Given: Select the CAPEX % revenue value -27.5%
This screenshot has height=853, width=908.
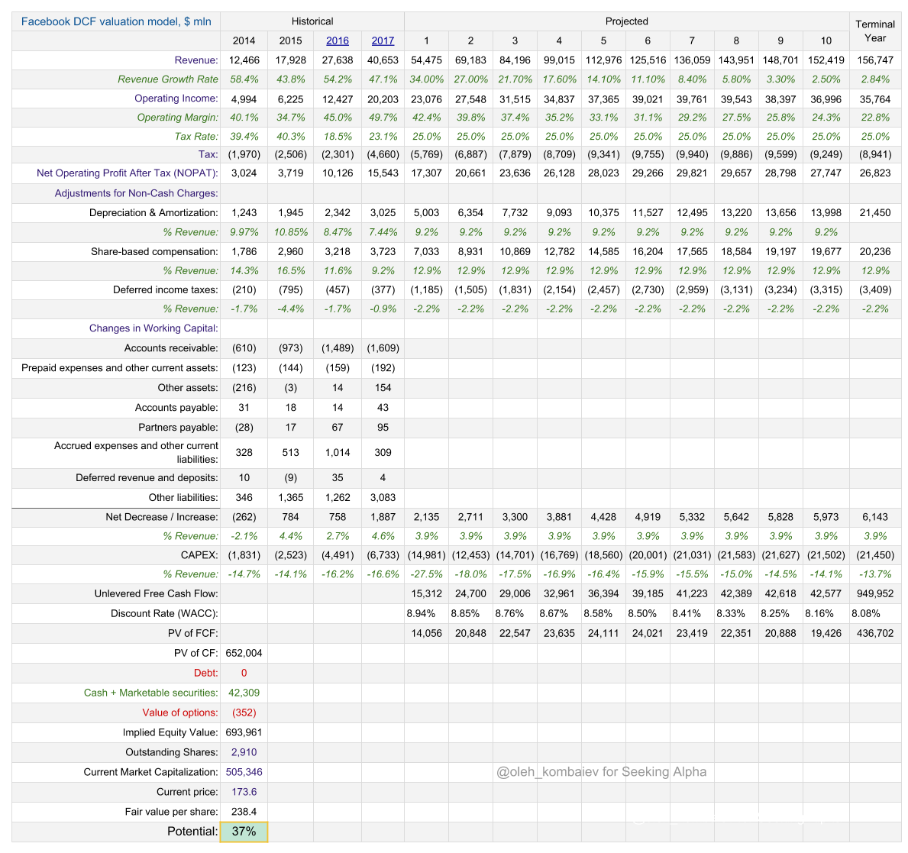Looking at the screenshot, I should [x=426, y=574].
